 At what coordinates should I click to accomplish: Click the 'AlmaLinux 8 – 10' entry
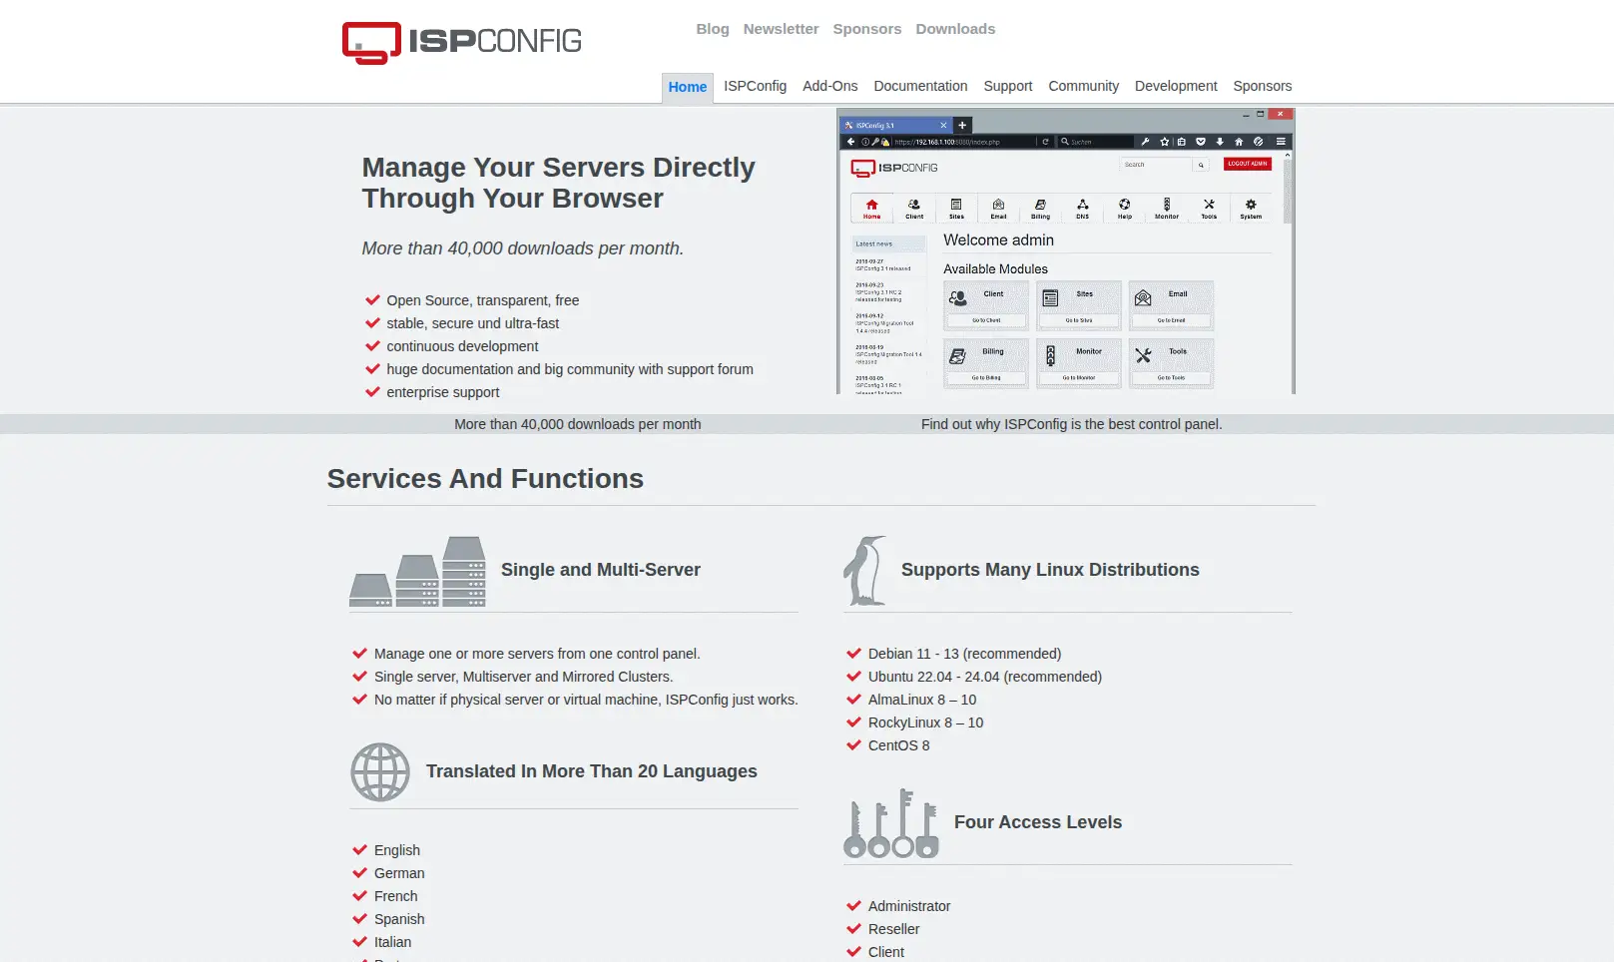pos(922,700)
